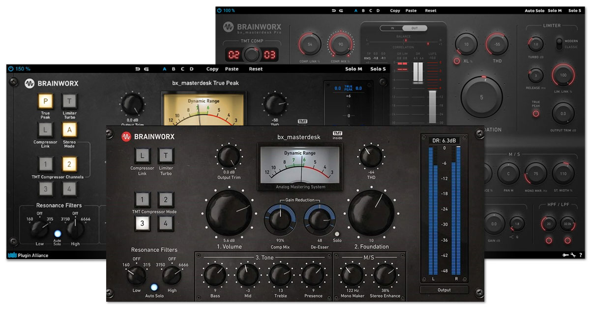Toggle True Peak P button in True Peak window
Image resolution: width=590 pixels, height=310 pixels.
tap(46, 101)
